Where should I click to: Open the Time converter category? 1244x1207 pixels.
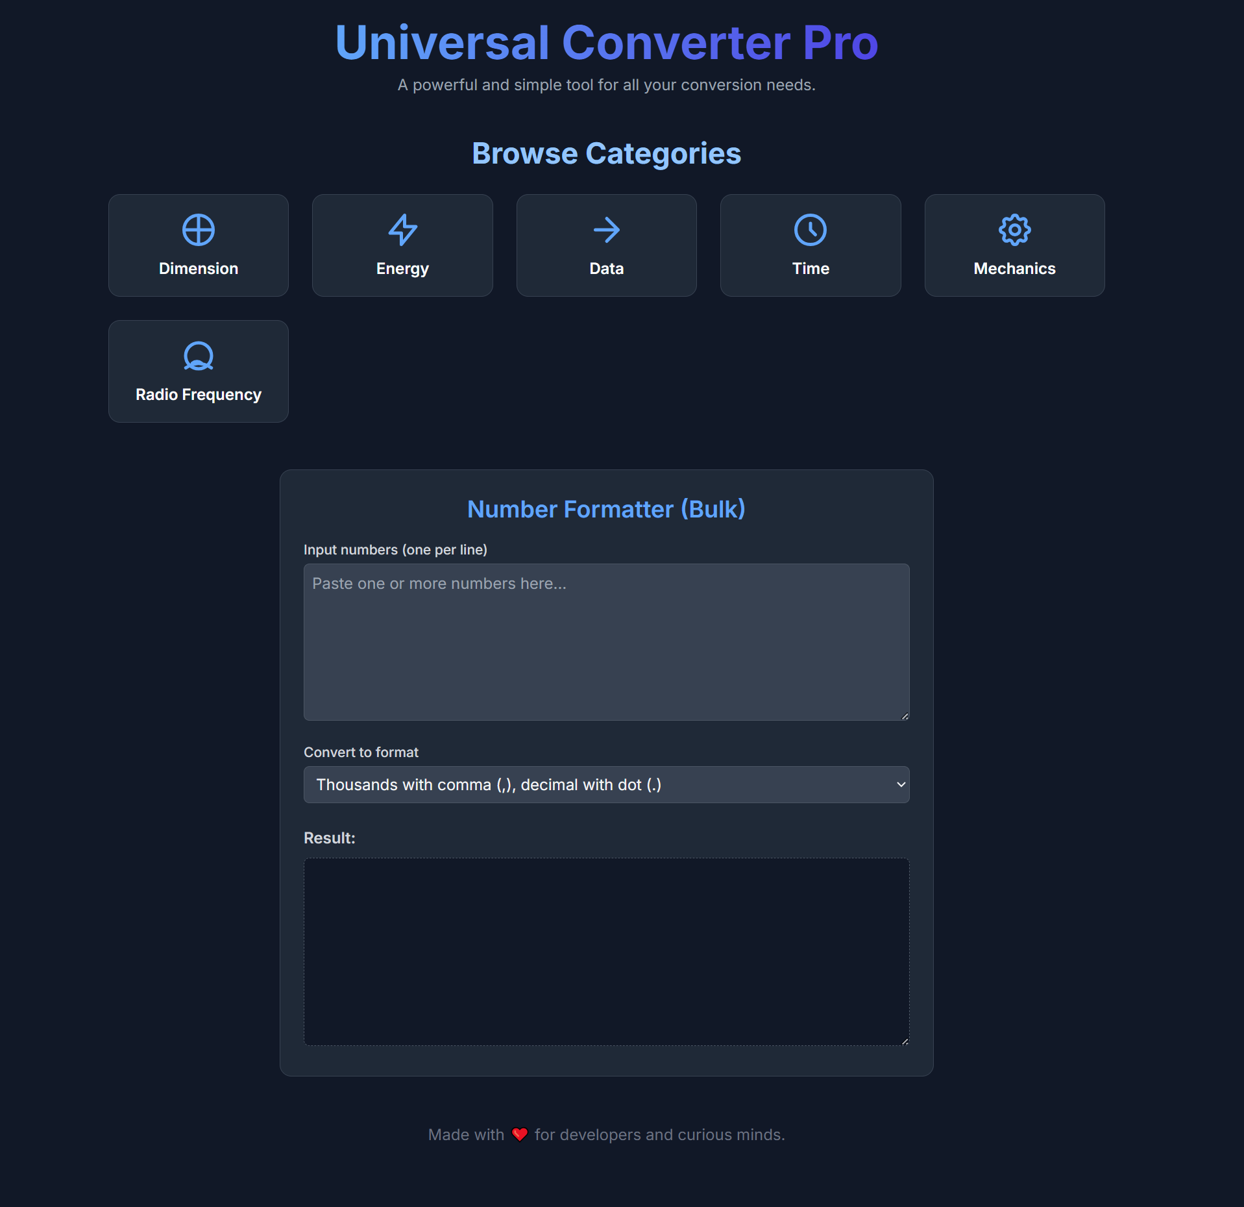(811, 245)
